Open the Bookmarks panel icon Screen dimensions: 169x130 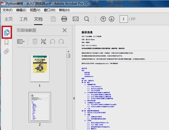(x=6, y=42)
